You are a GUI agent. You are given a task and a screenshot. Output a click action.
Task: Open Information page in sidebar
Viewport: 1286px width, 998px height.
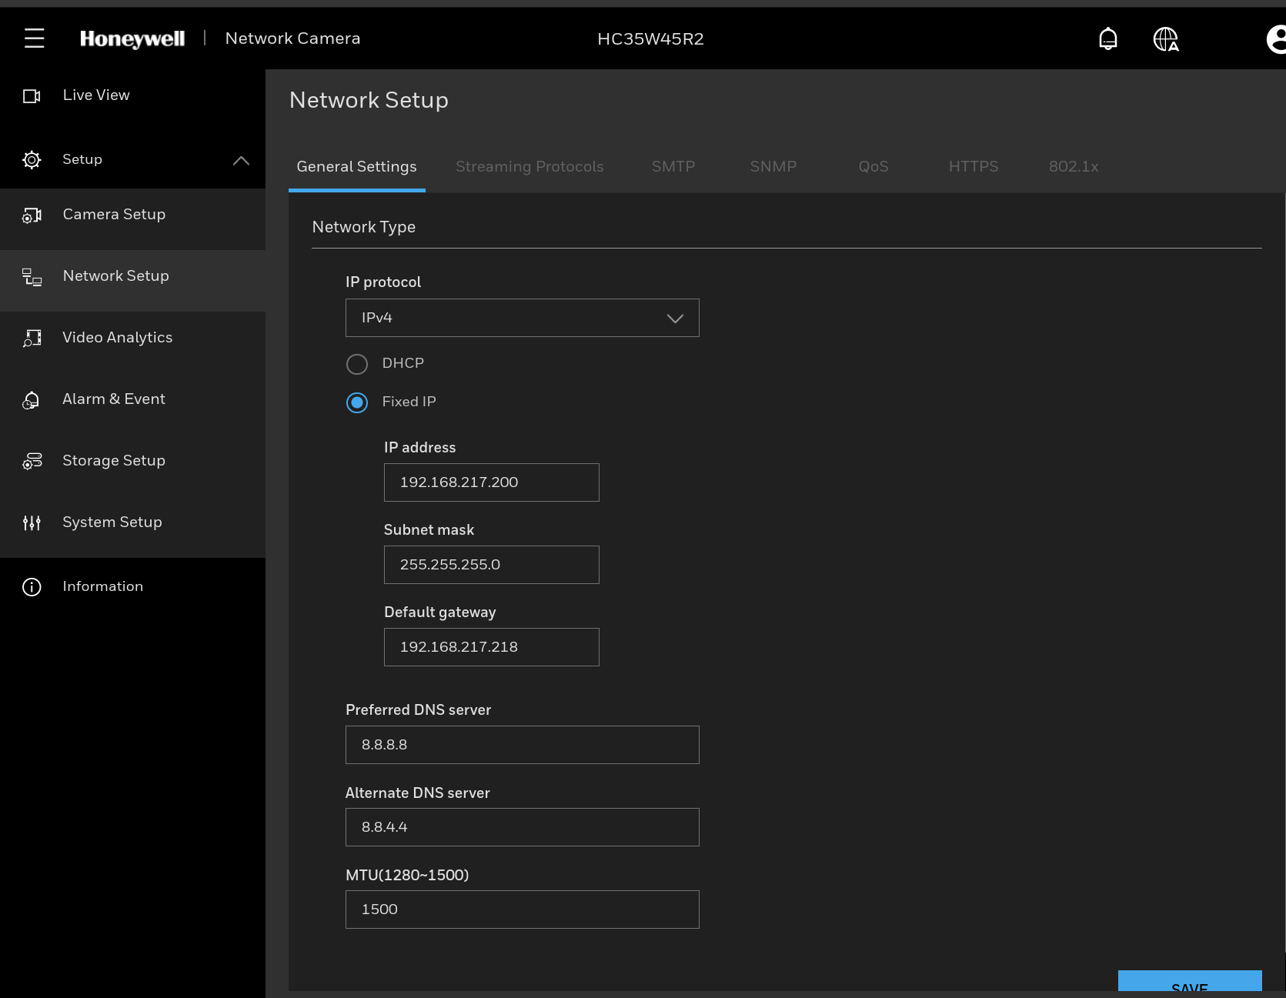pos(102,586)
